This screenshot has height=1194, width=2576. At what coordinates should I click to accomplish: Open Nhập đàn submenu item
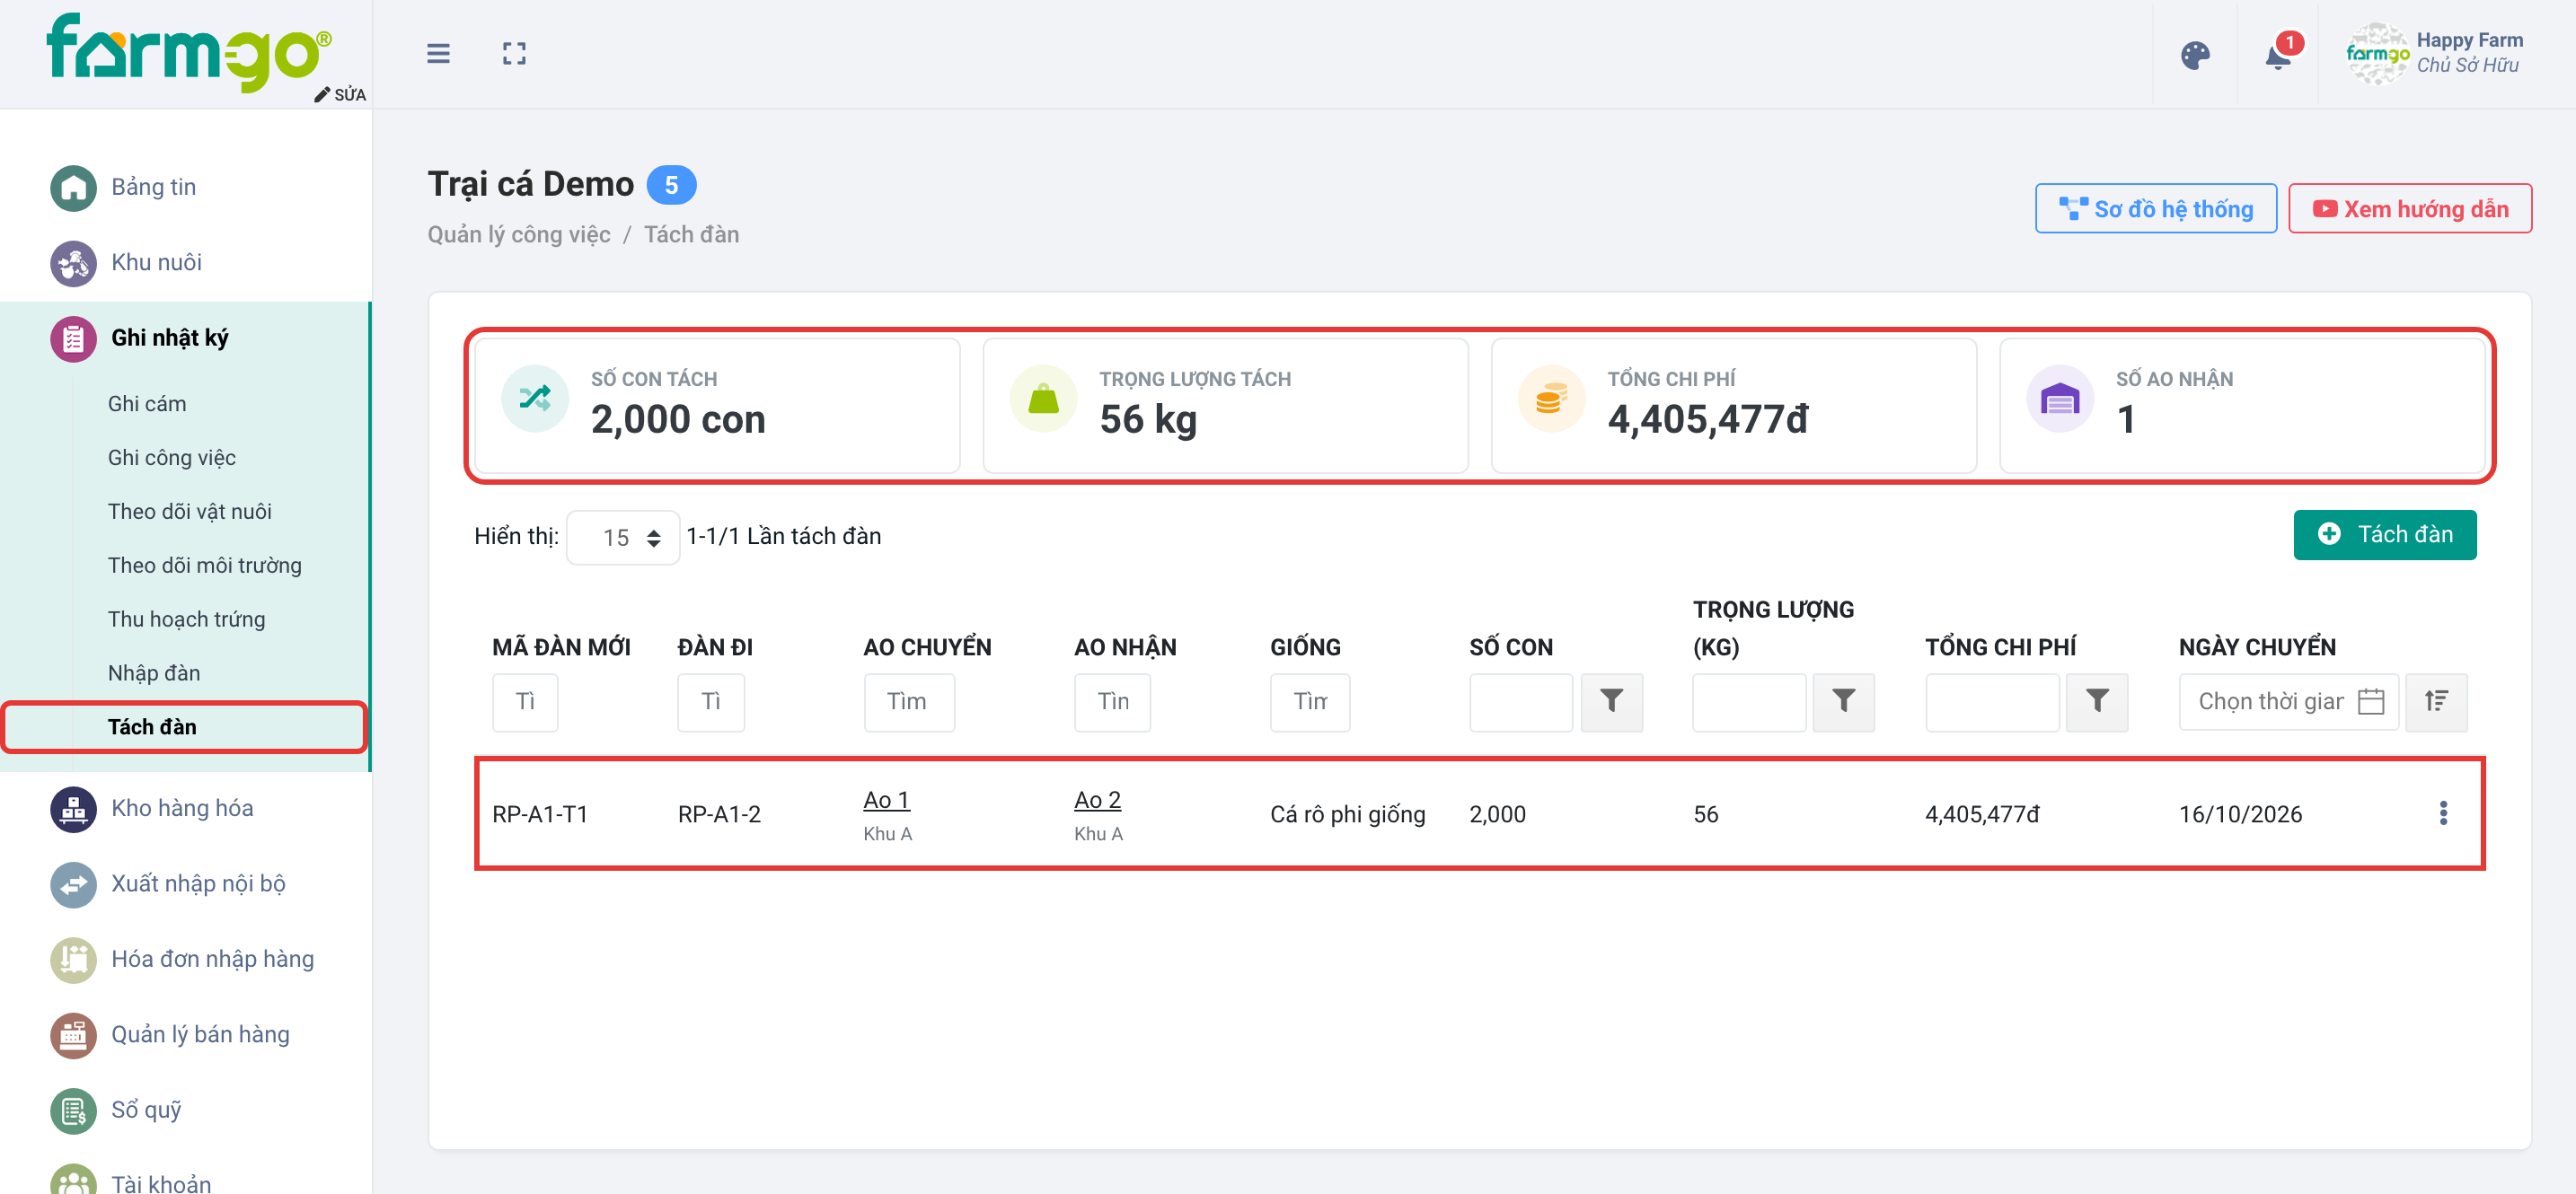click(153, 673)
